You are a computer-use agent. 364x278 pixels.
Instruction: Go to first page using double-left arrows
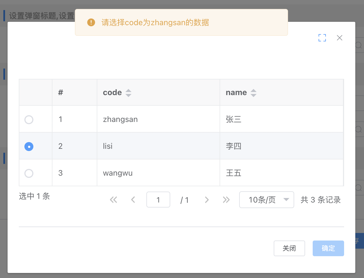(x=114, y=200)
